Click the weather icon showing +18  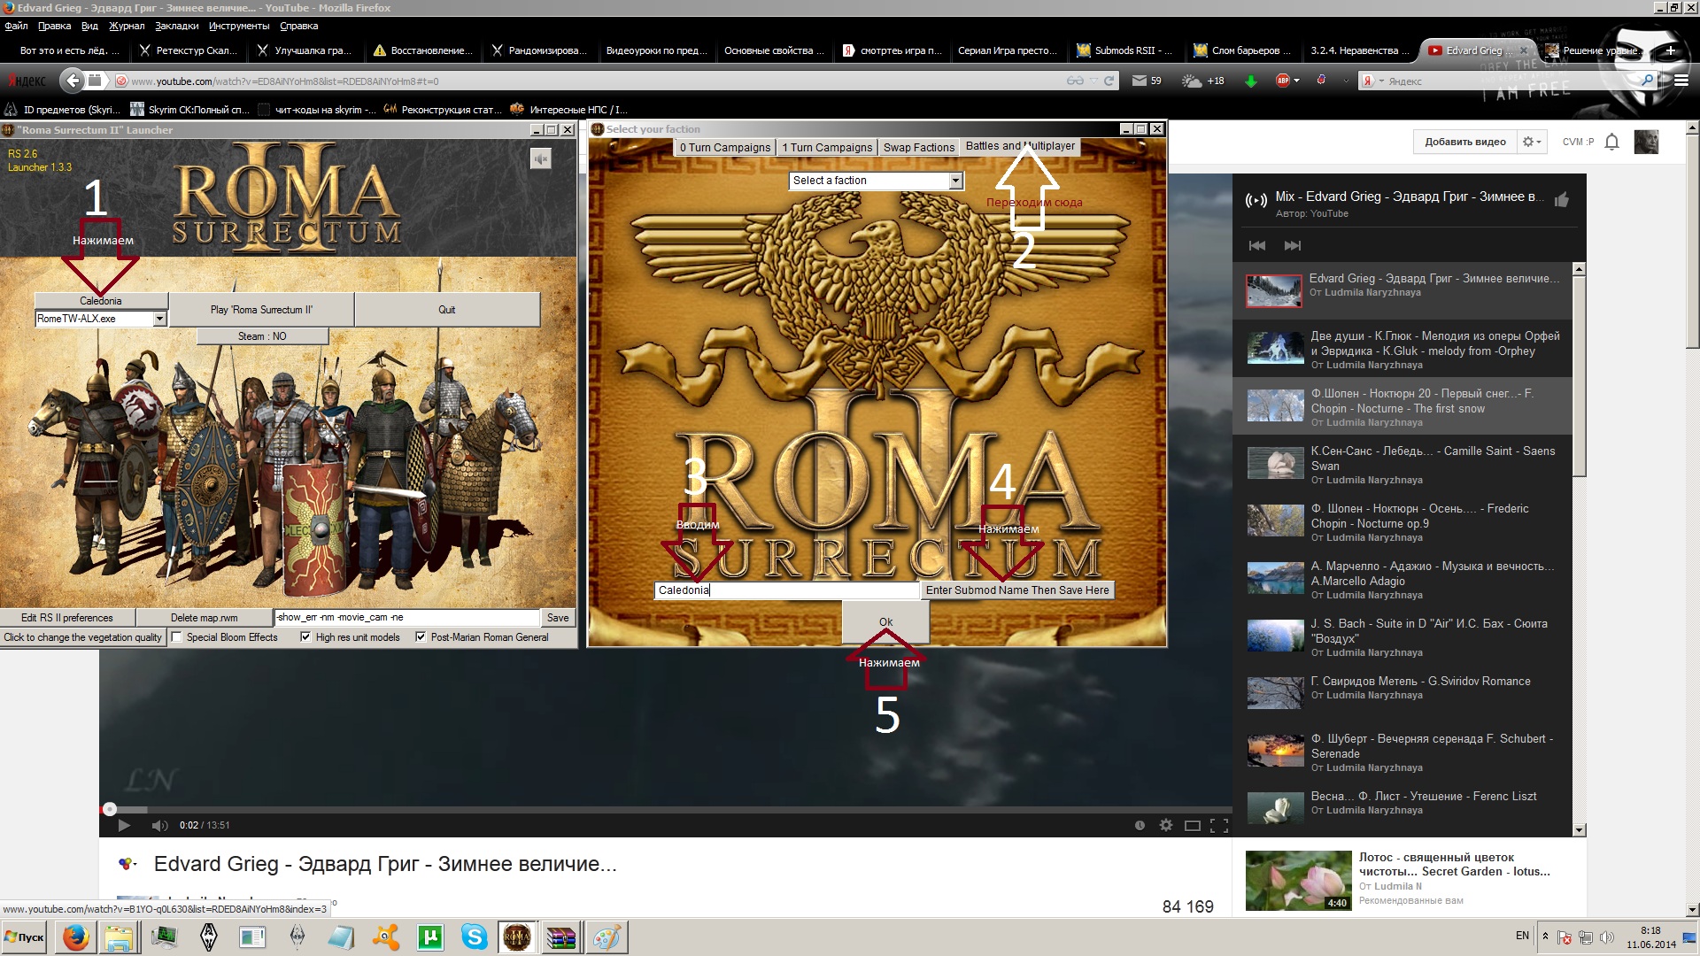pos(1193,81)
